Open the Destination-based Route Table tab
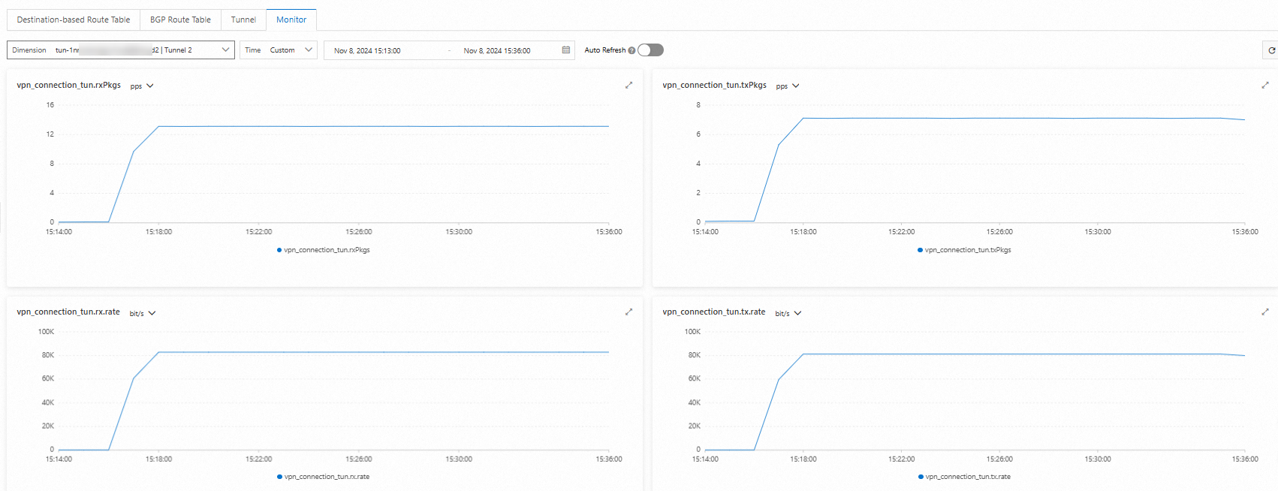The image size is (1278, 491). tap(74, 20)
